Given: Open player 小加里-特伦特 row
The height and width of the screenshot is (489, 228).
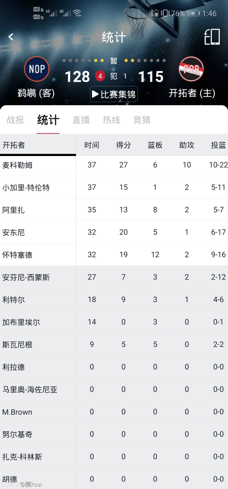Looking at the screenshot, I should pos(114,187).
